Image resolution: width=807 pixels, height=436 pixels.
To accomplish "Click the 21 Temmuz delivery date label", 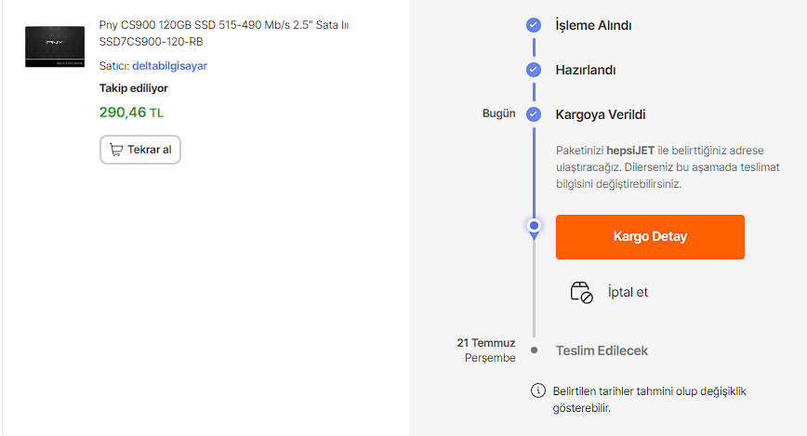I will click(488, 343).
